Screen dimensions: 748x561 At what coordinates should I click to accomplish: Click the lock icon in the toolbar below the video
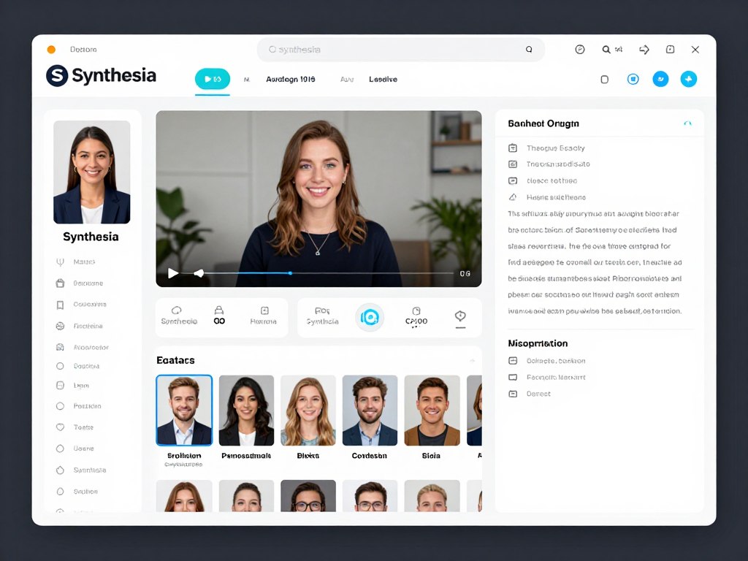[218, 310]
